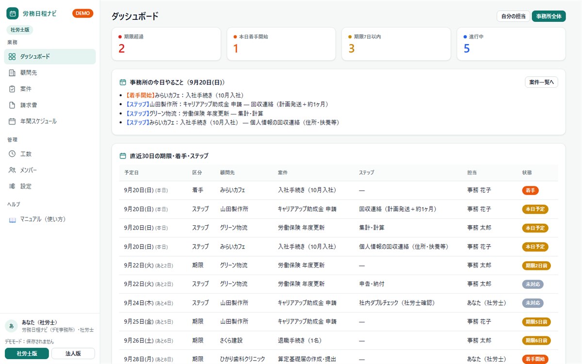
Task: Click the 状態 column header
Action: point(527,173)
